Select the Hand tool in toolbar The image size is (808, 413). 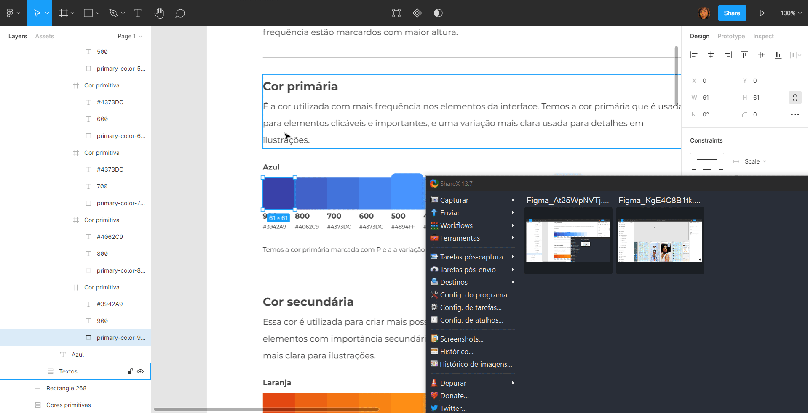tap(159, 13)
